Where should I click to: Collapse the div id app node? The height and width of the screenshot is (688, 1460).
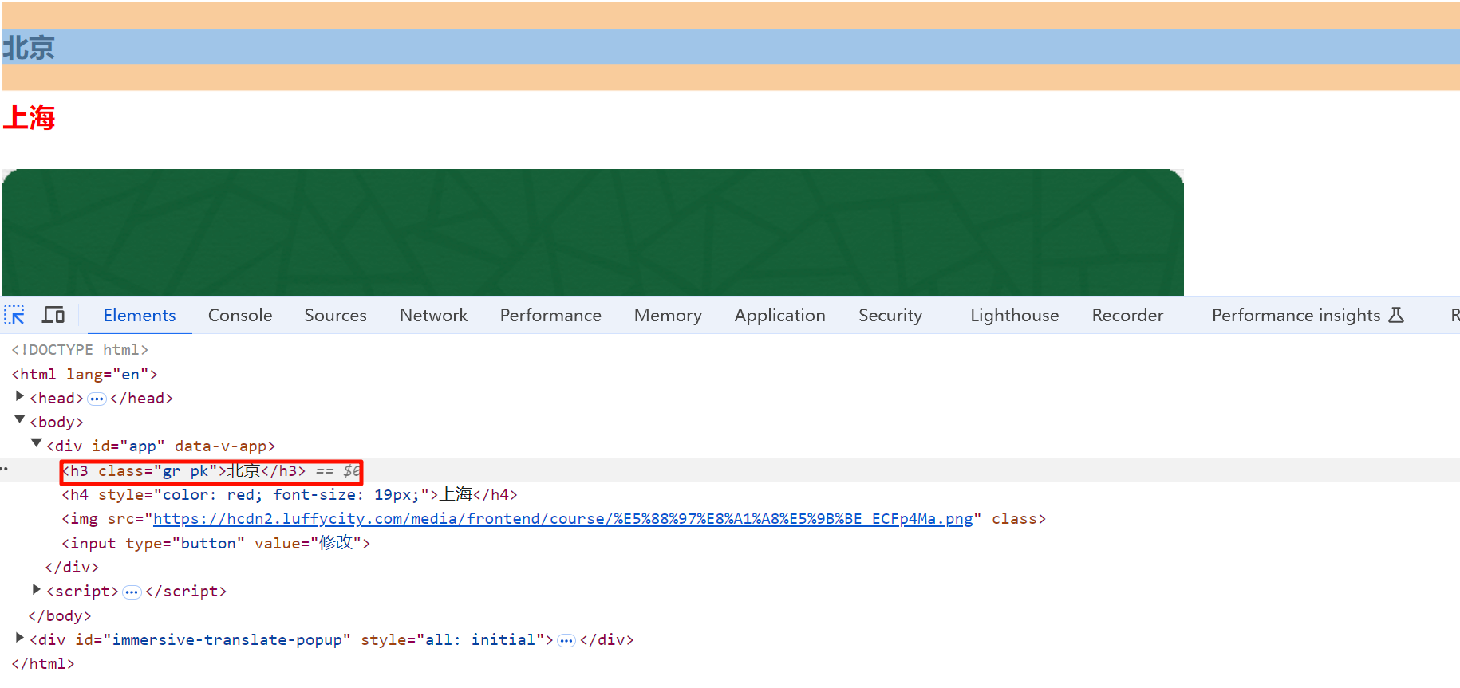click(x=37, y=444)
